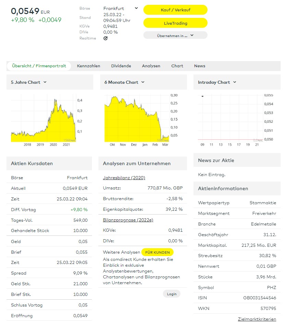
Task: Open the Bilanzprognose (2022e) link
Action: 128,220
